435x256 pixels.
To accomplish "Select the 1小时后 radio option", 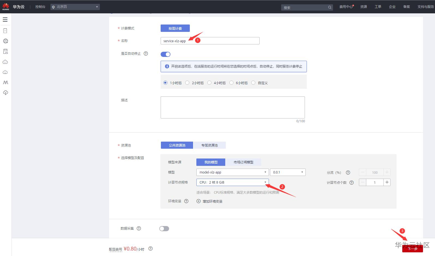I will coord(165,83).
